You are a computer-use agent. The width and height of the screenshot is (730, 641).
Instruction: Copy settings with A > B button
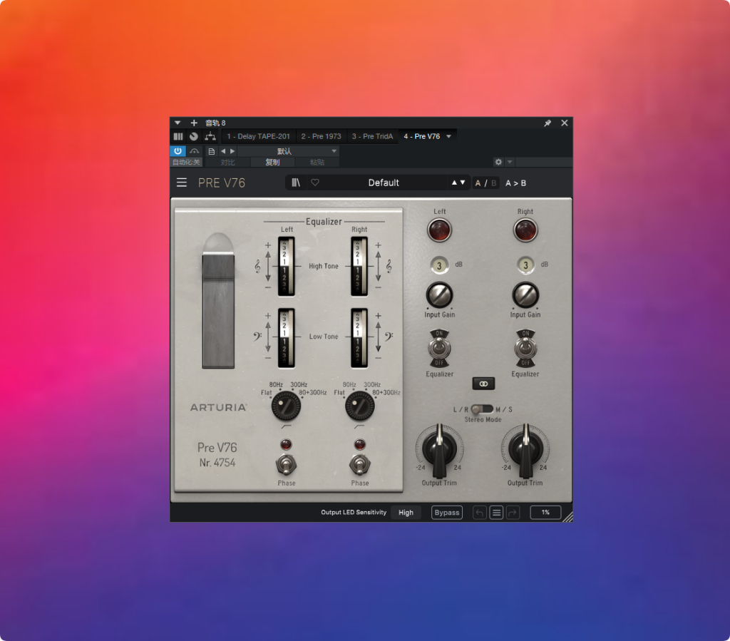pos(516,183)
